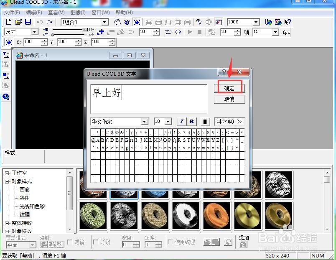Open a file with the Open folder icon
Viewport: 336px width, 260px height.
pyautogui.click(x=18, y=22)
